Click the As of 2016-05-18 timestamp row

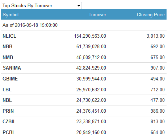84,25
